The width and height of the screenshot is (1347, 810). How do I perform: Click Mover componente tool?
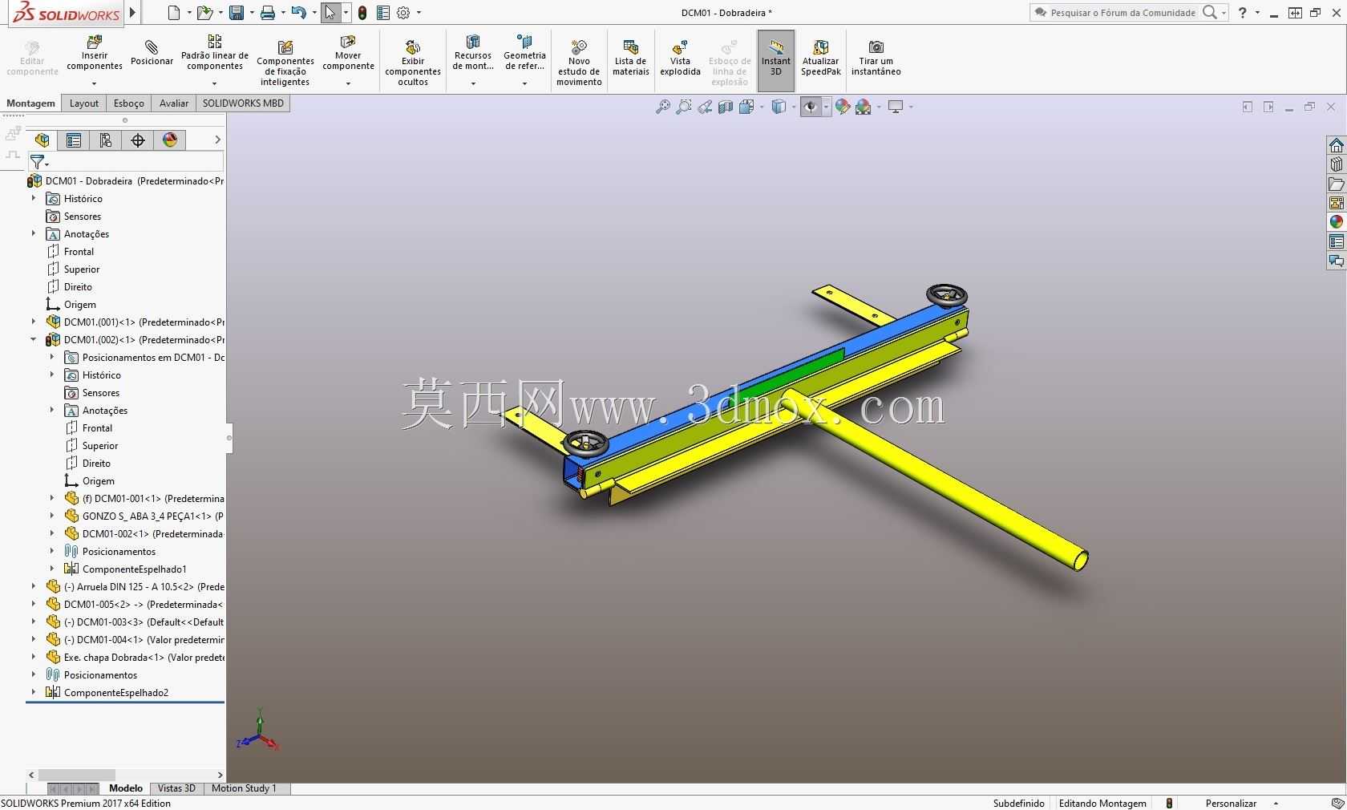[x=348, y=59]
